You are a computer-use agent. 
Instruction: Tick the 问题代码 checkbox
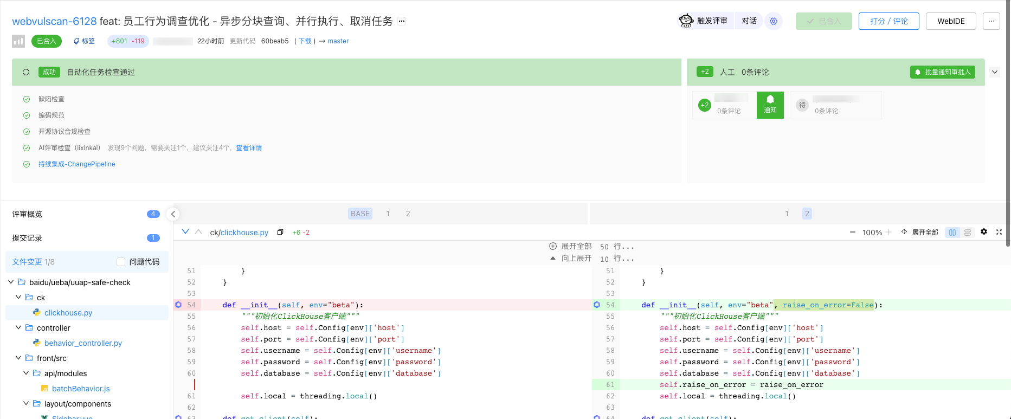121,262
